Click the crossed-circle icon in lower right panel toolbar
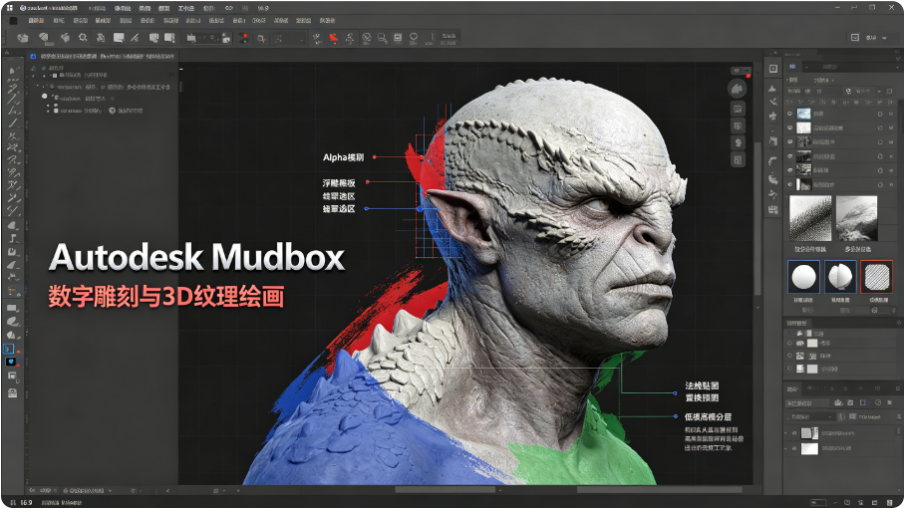 [x=878, y=402]
